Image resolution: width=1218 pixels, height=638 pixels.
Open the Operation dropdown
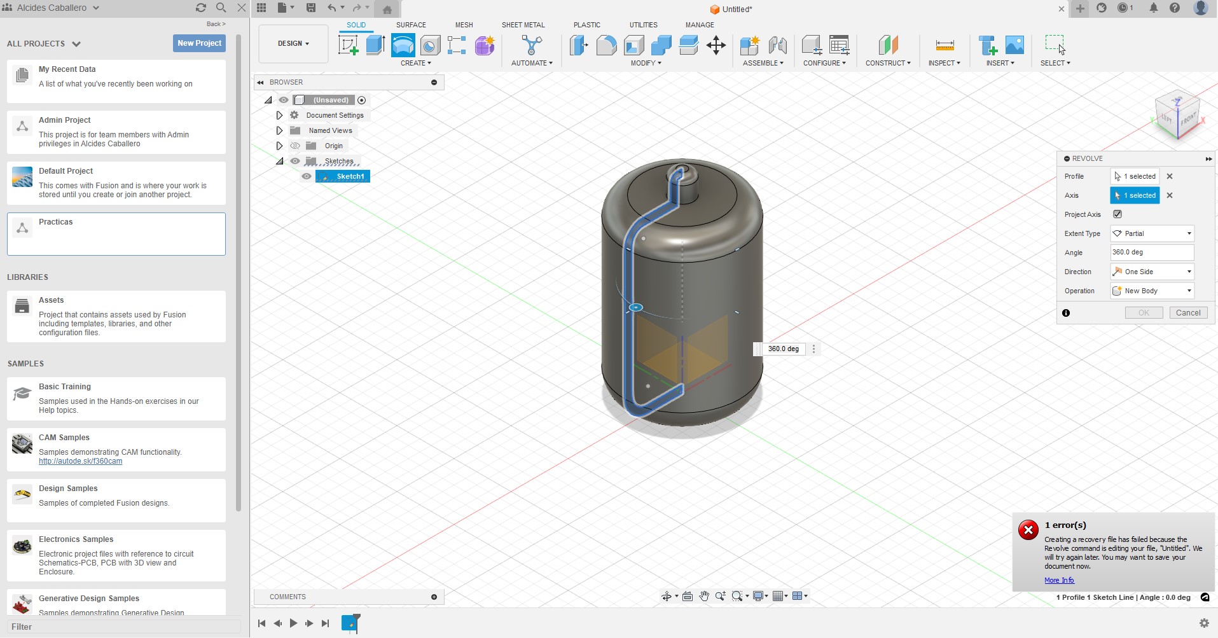point(1152,291)
